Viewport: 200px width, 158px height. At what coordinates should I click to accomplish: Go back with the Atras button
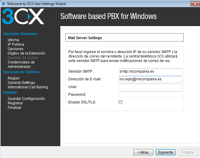pos(143,152)
